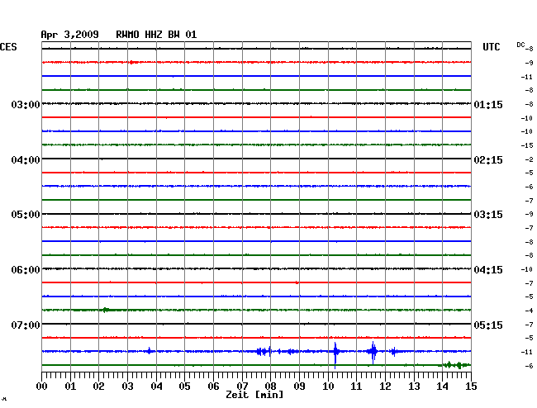This screenshot has height=408, width=537.
Task: Click the "02:15" UTC time label
Action: 488,160
